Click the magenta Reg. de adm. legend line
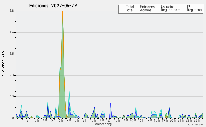 157,10
